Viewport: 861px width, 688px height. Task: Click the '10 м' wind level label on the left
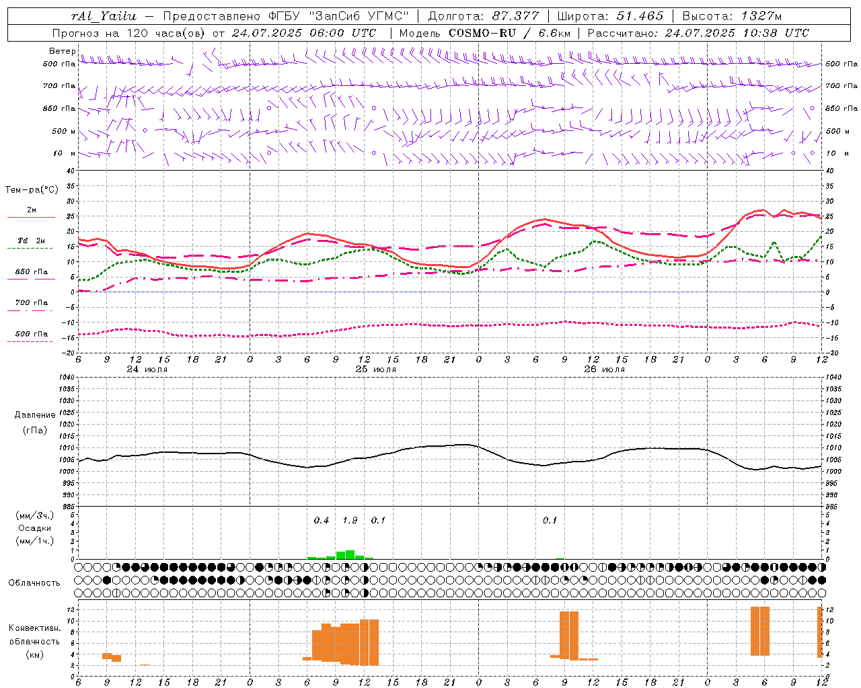[64, 153]
